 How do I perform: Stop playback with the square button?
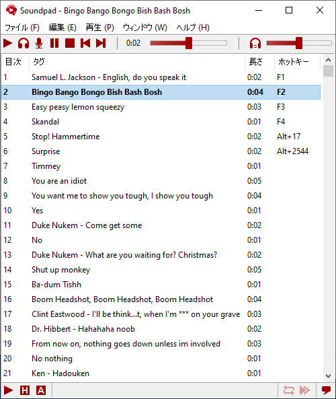(x=70, y=43)
